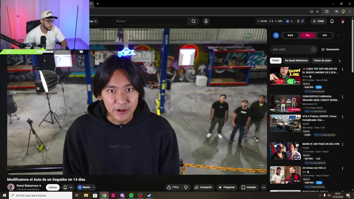Open Task View on the taskbar
This screenshot has width=354, height=199.
tap(77, 195)
